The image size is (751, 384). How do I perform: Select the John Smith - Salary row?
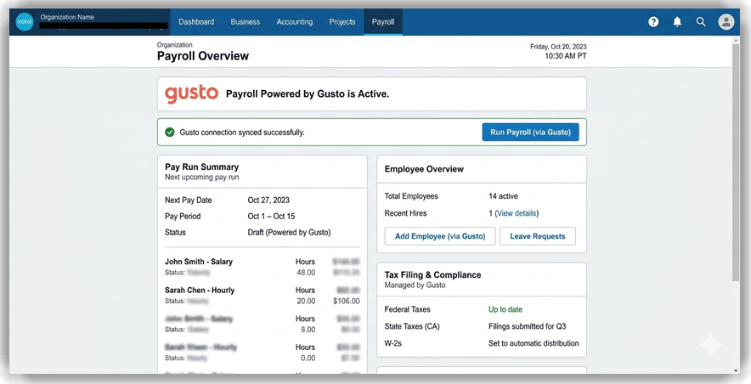[x=199, y=262]
